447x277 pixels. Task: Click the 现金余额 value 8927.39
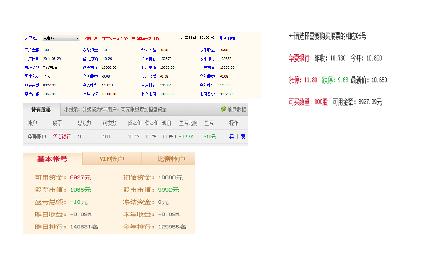(x=49, y=85)
